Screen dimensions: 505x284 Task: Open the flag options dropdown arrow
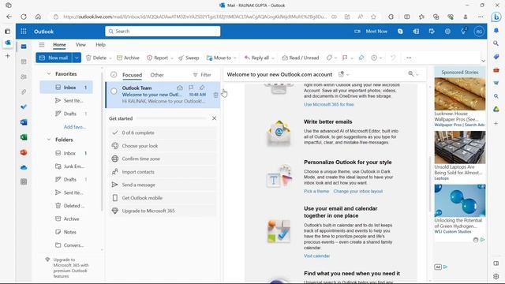pos(352,58)
